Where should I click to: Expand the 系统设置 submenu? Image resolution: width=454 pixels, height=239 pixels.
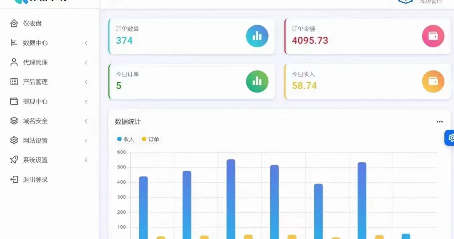(x=86, y=160)
